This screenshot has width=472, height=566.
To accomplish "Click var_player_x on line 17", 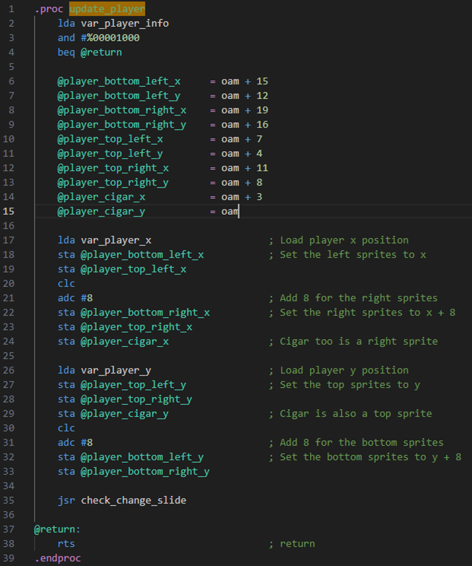I will pos(116,240).
